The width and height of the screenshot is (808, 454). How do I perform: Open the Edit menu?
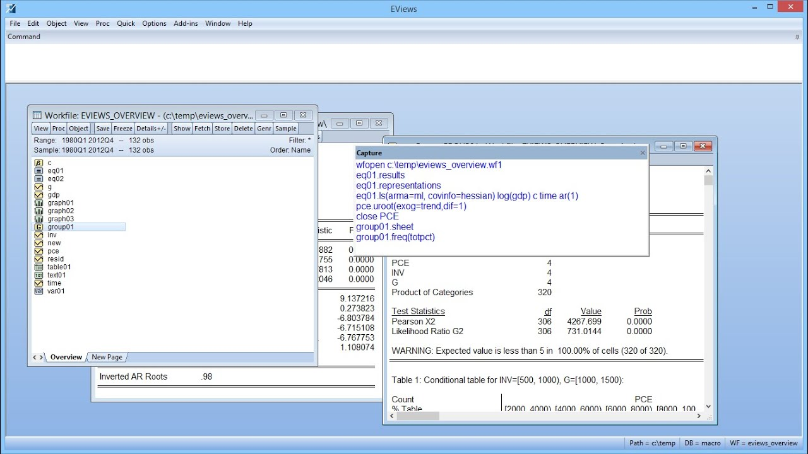(x=33, y=23)
